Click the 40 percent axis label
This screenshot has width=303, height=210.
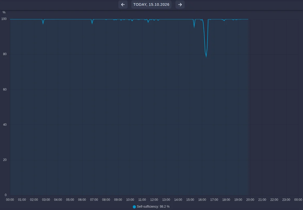tap(5, 125)
